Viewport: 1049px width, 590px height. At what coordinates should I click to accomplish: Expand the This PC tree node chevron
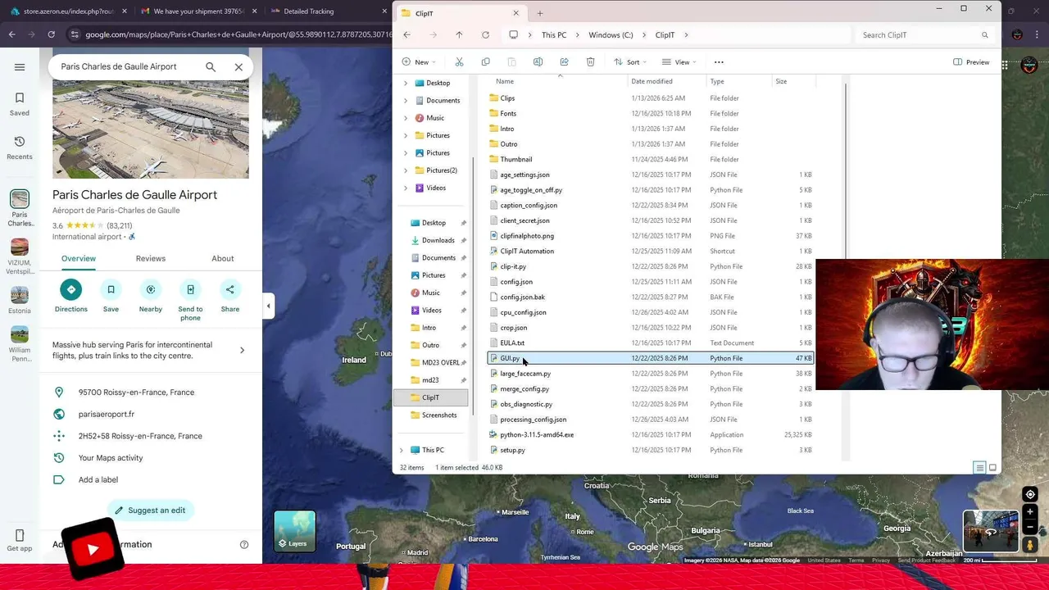(402, 450)
